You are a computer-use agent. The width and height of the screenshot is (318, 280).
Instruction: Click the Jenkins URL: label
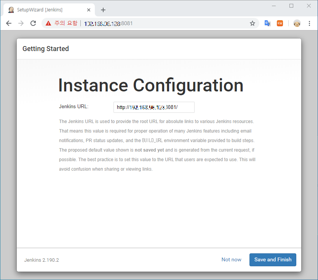pyautogui.click(x=74, y=107)
